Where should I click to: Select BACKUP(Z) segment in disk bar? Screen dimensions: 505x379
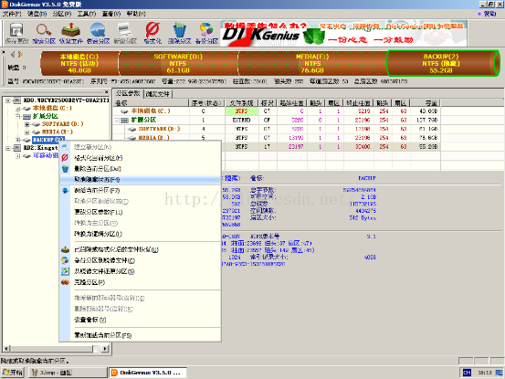point(443,63)
